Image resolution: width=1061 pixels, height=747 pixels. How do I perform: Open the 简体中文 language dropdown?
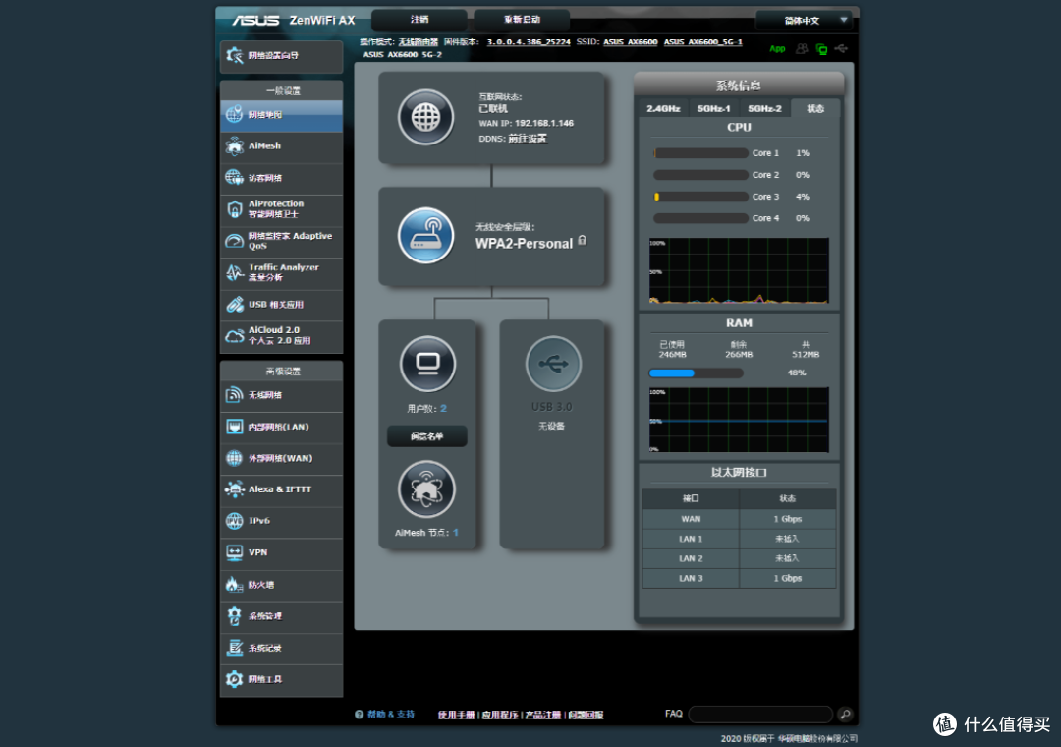804,21
